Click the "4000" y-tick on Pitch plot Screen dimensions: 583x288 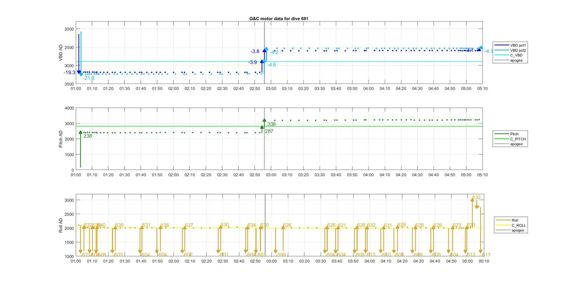[x=69, y=108]
